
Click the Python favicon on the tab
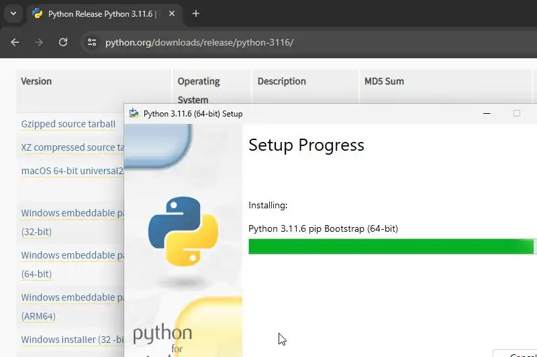pos(37,13)
